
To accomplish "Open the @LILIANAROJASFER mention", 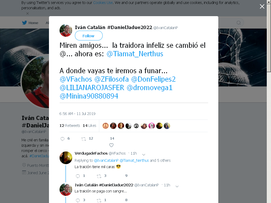I will [x=92, y=88].
